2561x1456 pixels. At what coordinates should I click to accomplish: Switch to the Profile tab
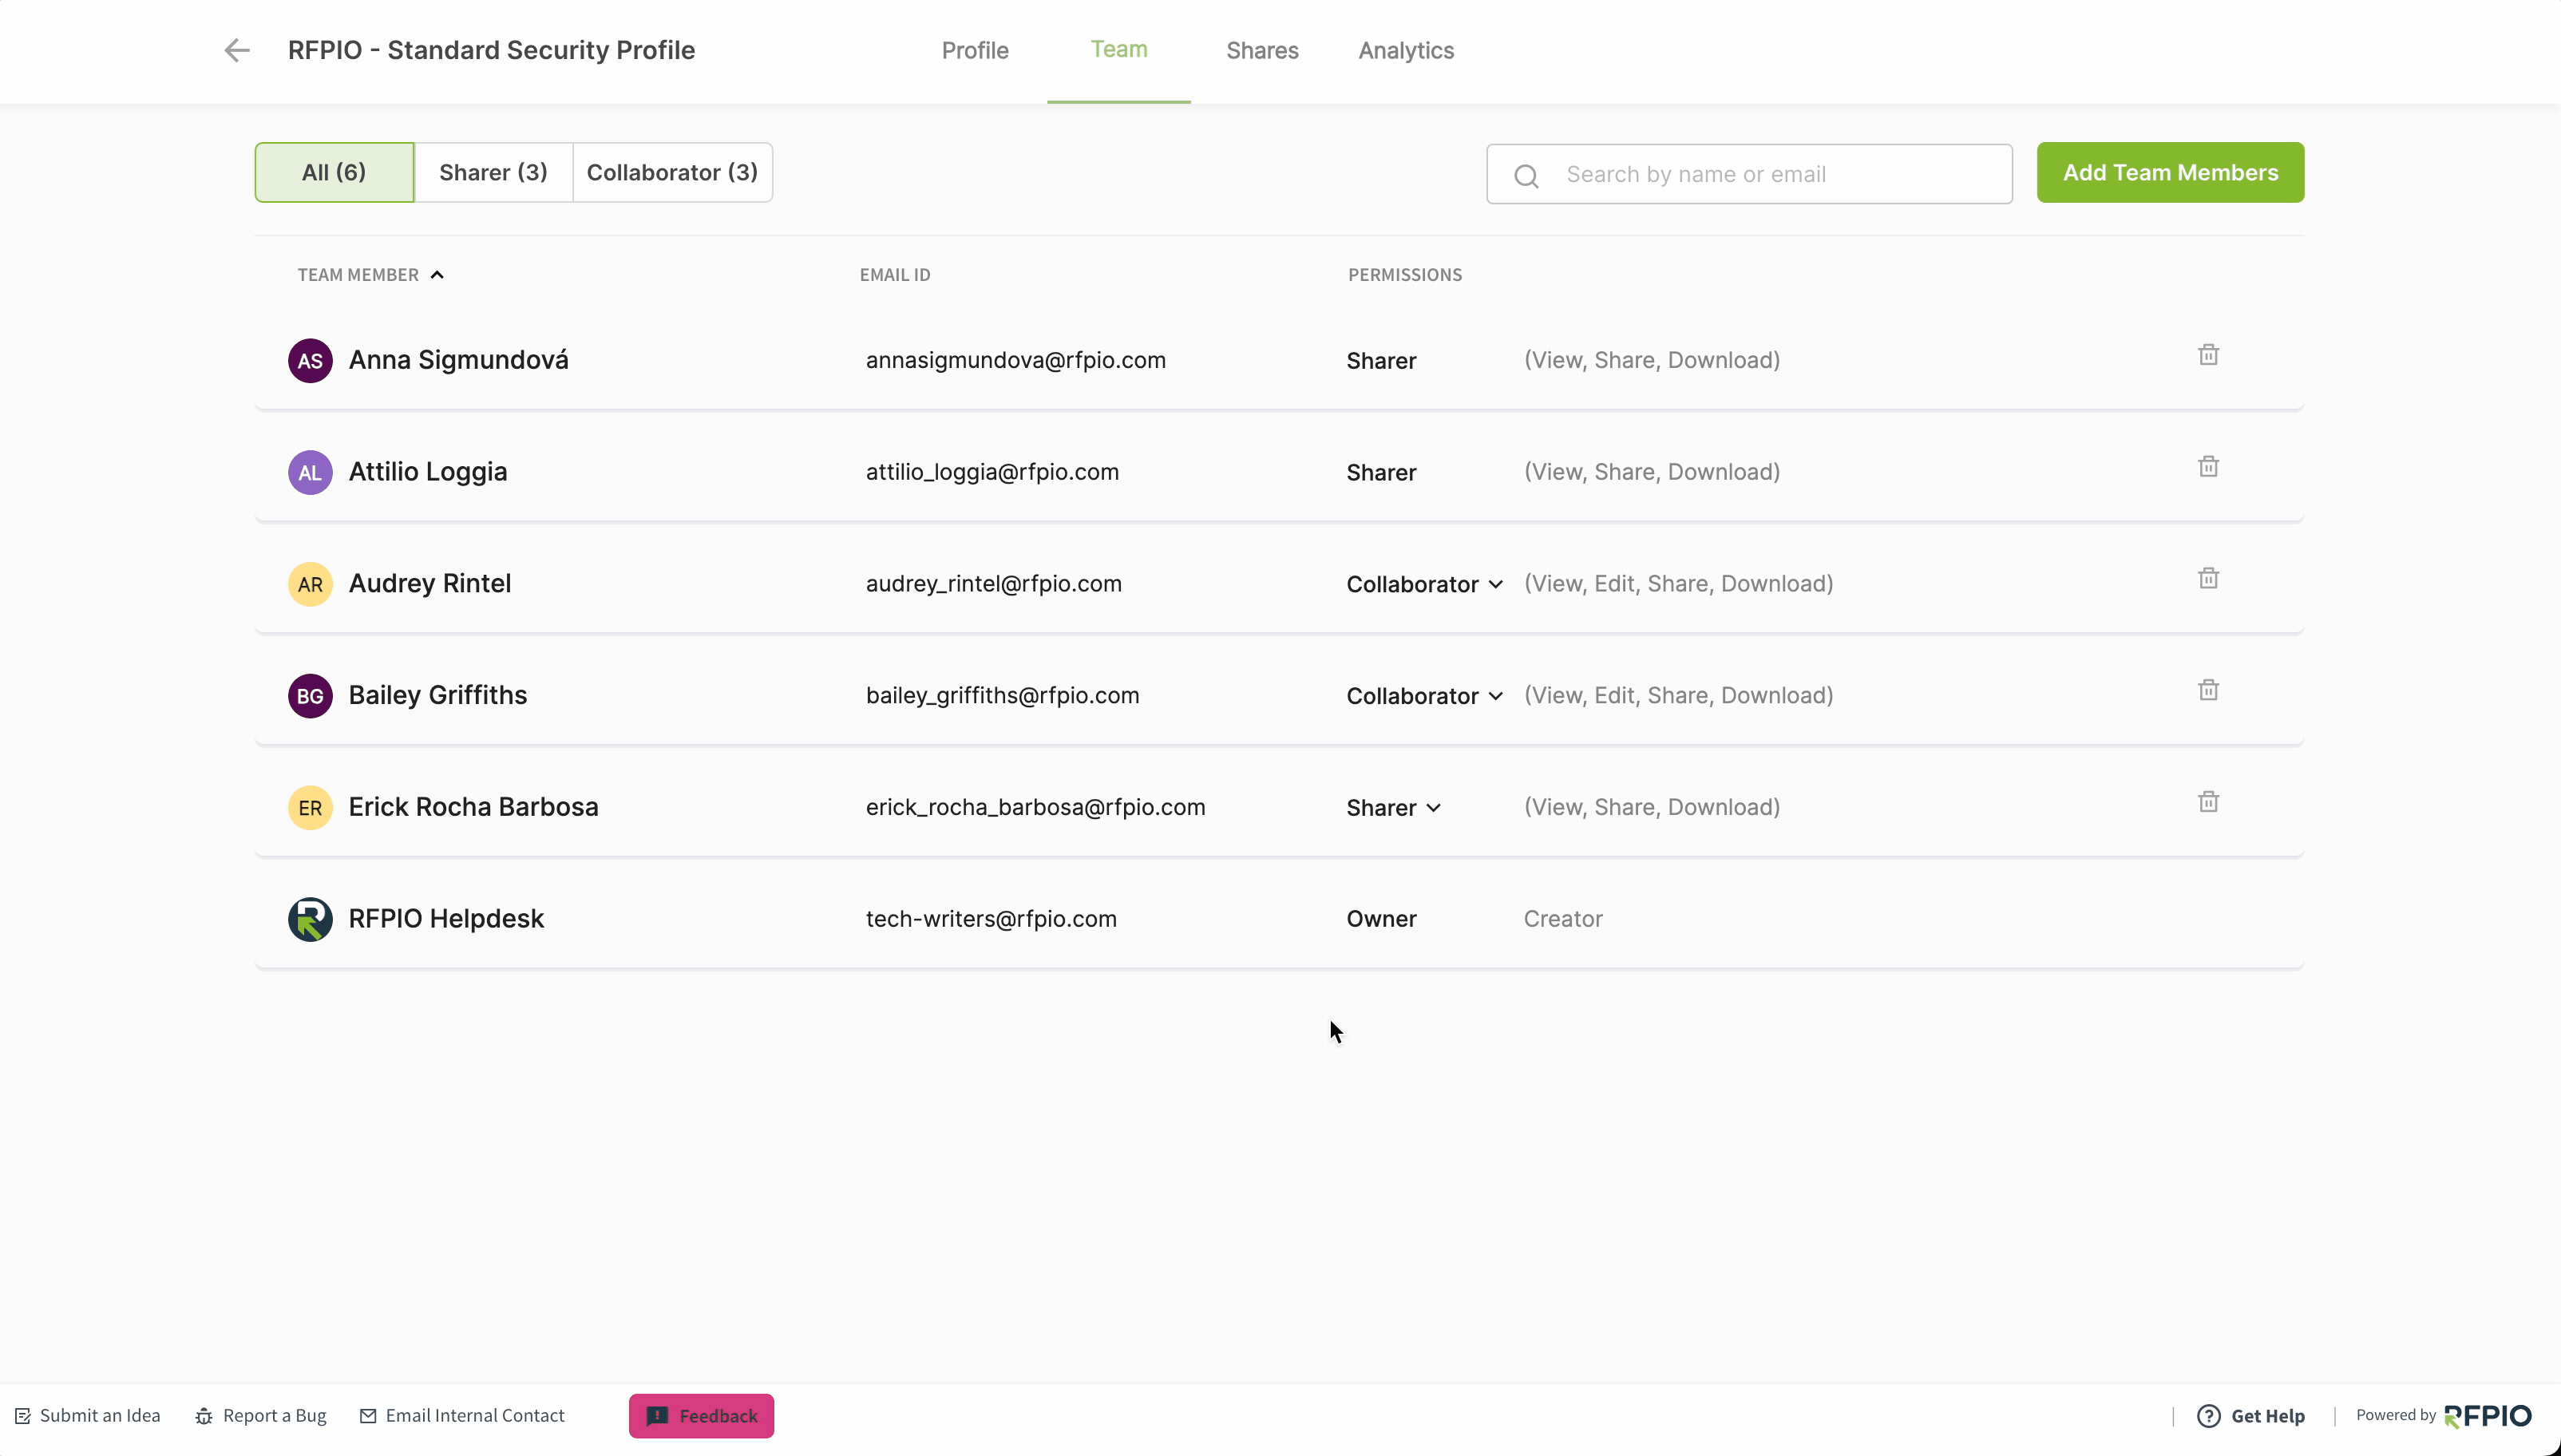[x=975, y=50]
